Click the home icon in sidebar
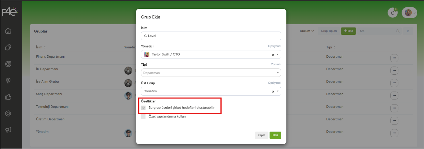 (x=8, y=31)
